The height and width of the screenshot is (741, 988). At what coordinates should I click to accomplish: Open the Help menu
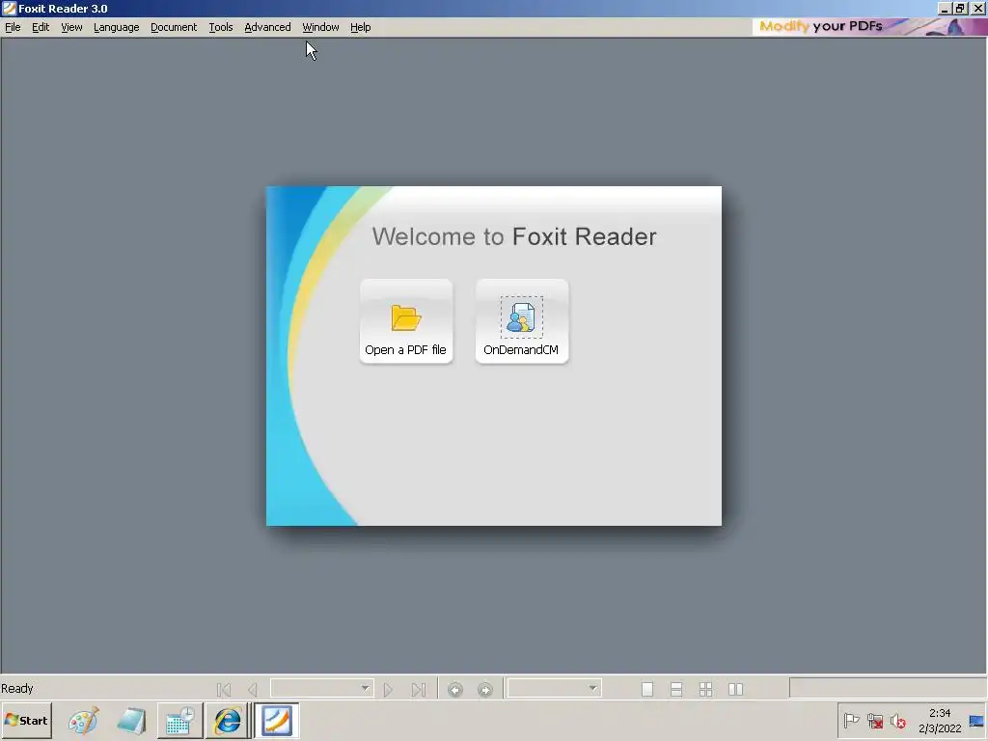[x=360, y=27]
